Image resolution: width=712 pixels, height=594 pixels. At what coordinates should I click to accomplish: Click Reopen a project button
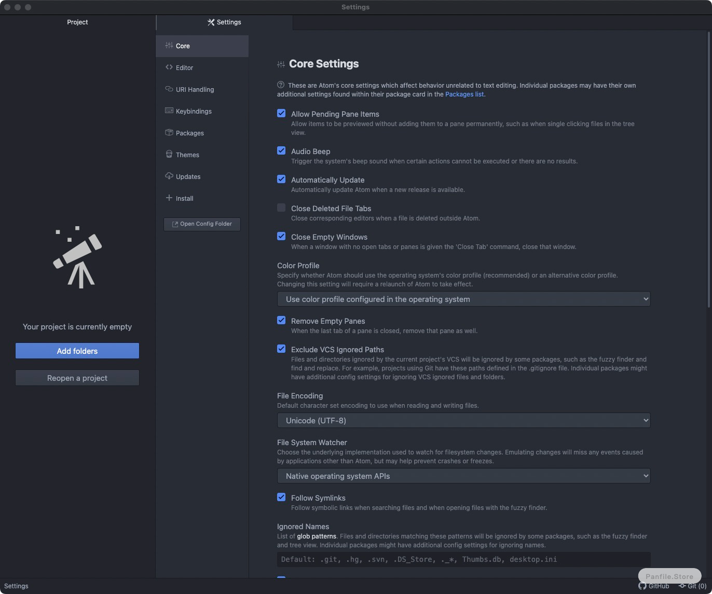[x=77, y=378]
